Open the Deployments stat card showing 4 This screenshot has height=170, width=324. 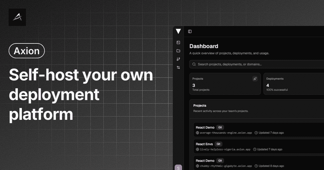point(294,84)
